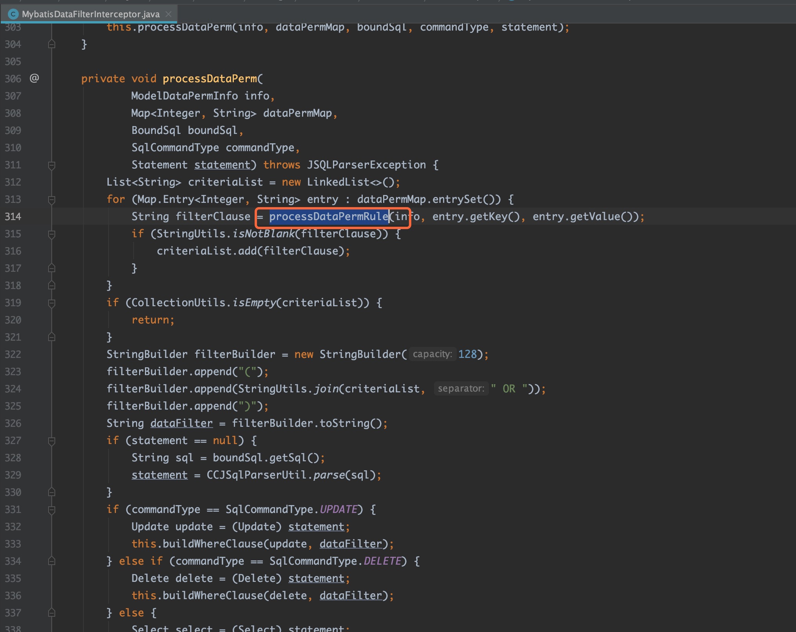Click line number 322 in the gutter
Image resolution: width=796 pixels, height=632 pixels.
point(13,354)
